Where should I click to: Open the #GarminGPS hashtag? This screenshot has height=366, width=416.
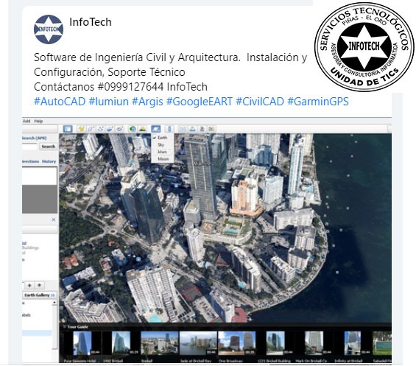pos(318,102)
